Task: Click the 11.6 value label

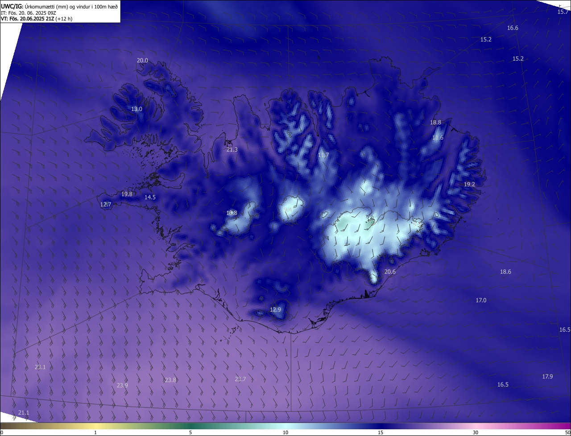Action: tap(438, 138)
